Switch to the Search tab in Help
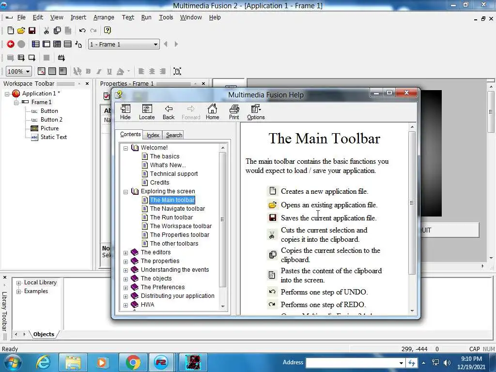This screenshot has width=496, height=372. 174,135
